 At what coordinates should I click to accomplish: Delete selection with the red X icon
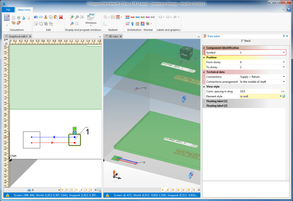[61, 17]
